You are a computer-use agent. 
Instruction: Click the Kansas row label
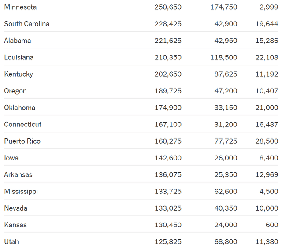click(15, 225)
